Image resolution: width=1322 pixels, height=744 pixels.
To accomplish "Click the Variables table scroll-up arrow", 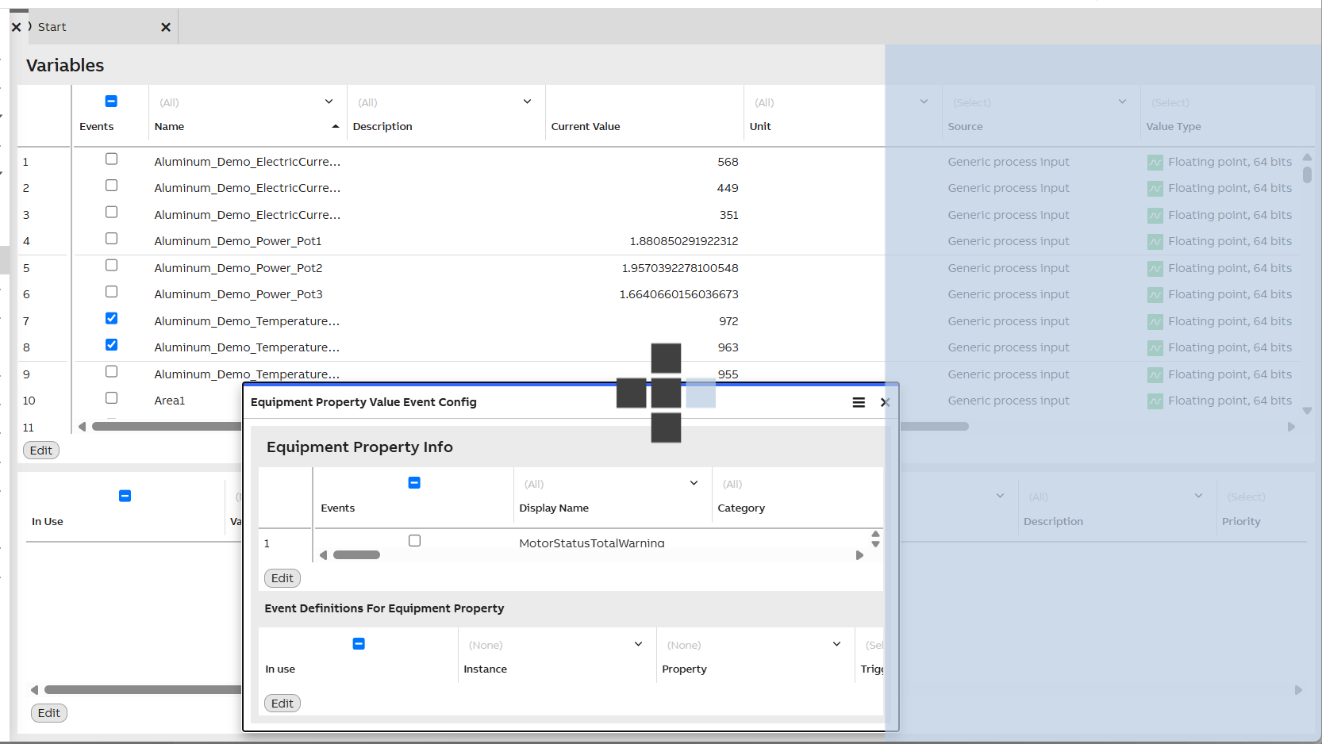I will point(1307,157).
